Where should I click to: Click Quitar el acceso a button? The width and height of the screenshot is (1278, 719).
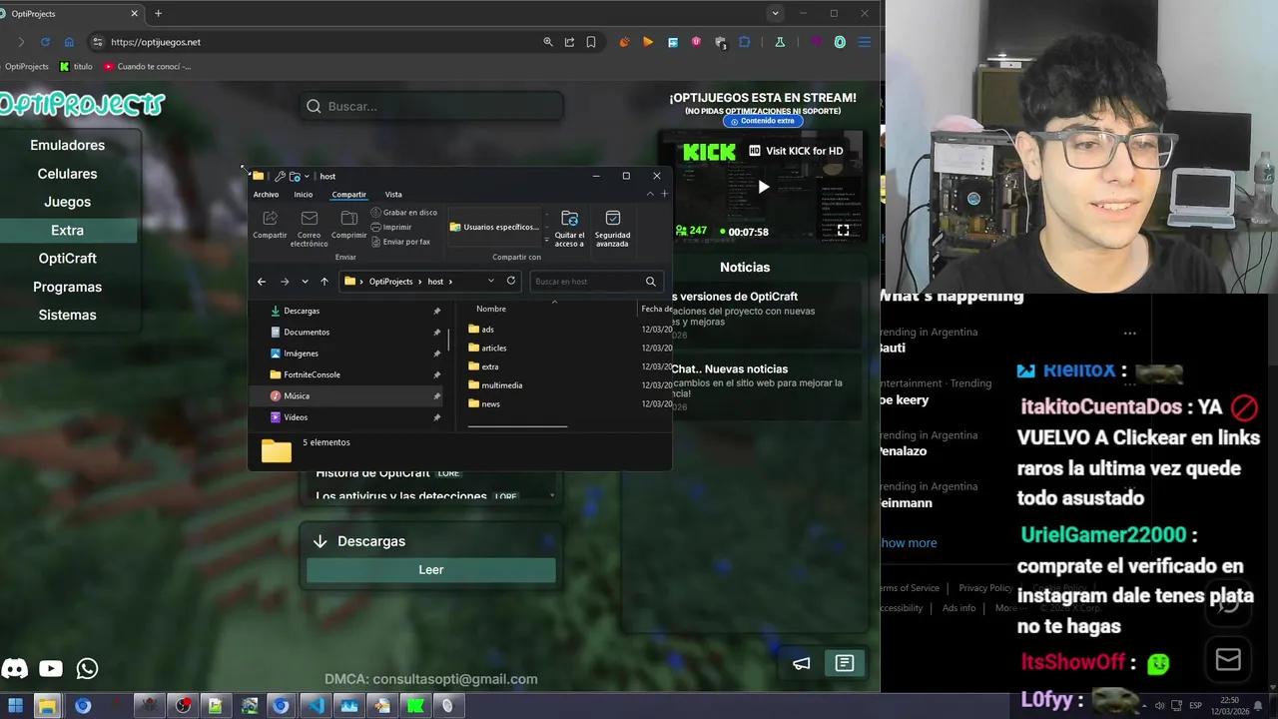[x=569, y=228]
